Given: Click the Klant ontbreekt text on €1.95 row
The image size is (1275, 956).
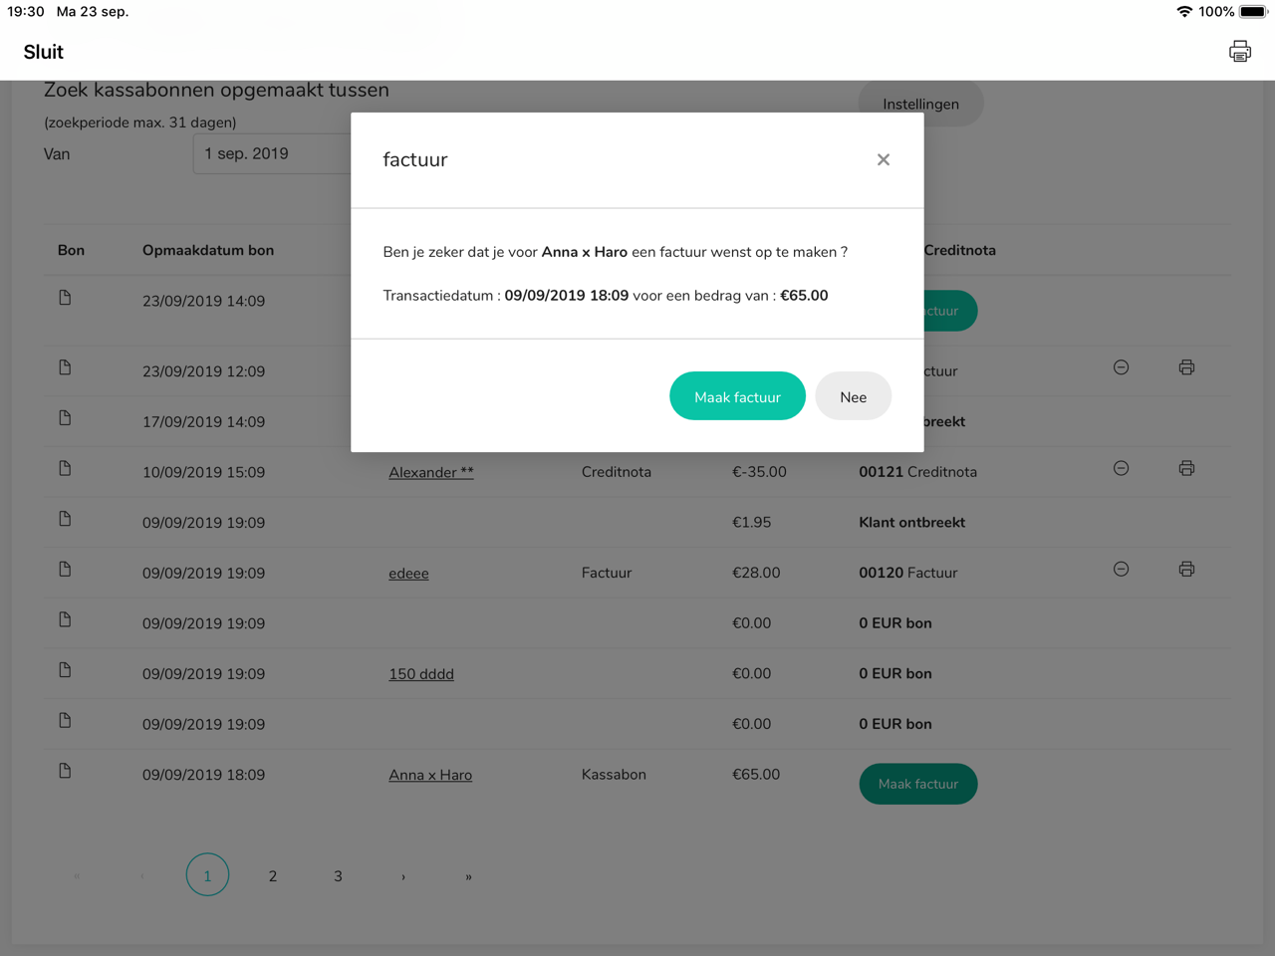Looking at the screenshot, I should coord(911,522).
